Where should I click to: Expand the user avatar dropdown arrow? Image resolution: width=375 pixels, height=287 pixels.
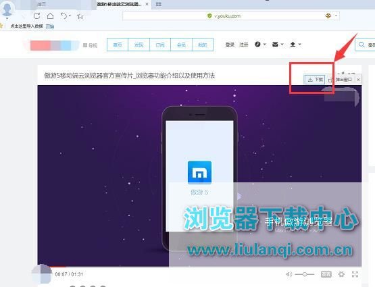coord(7,18)
